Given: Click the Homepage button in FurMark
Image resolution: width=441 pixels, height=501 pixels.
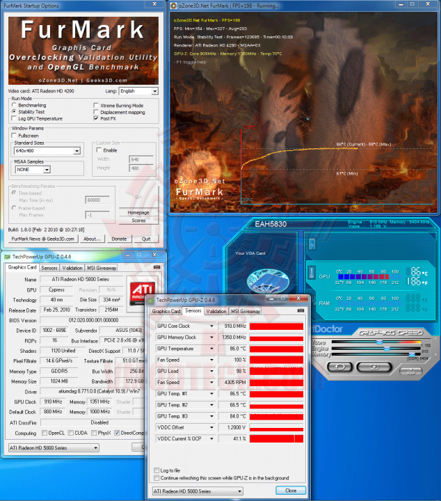Looking at the screenshot, I should 138,212.
